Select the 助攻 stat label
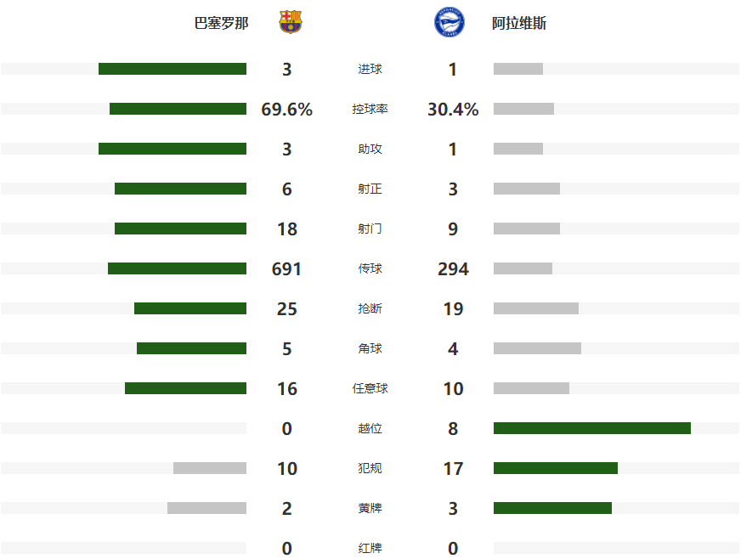 click(370, 150)
